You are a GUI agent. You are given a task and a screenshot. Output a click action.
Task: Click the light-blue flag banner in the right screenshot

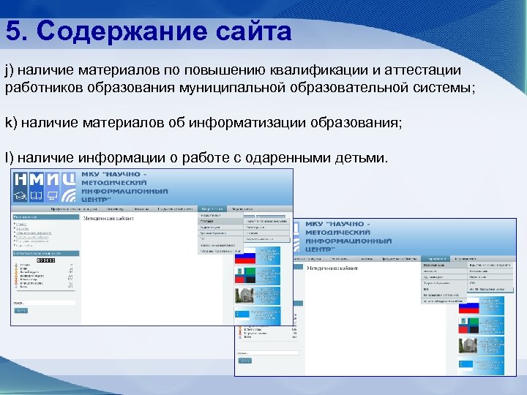tap(482, 365)
